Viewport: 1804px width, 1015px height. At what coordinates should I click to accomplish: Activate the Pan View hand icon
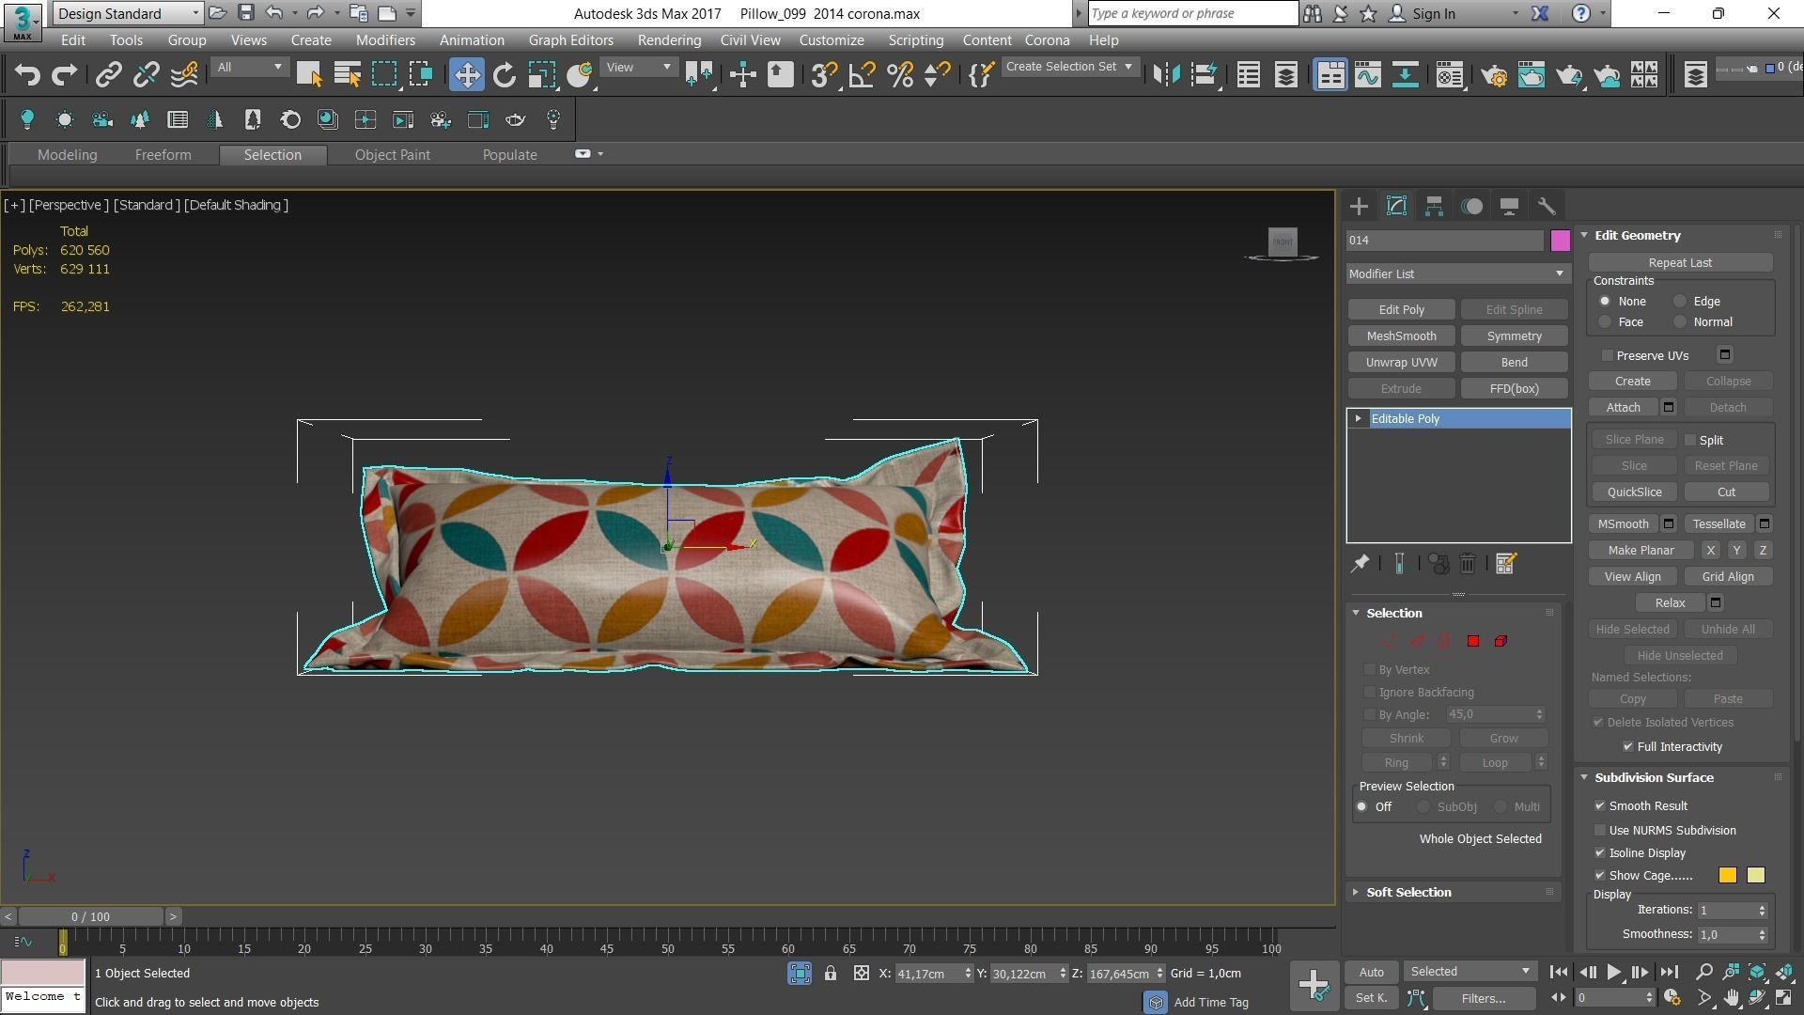[x=1731, y=998]
